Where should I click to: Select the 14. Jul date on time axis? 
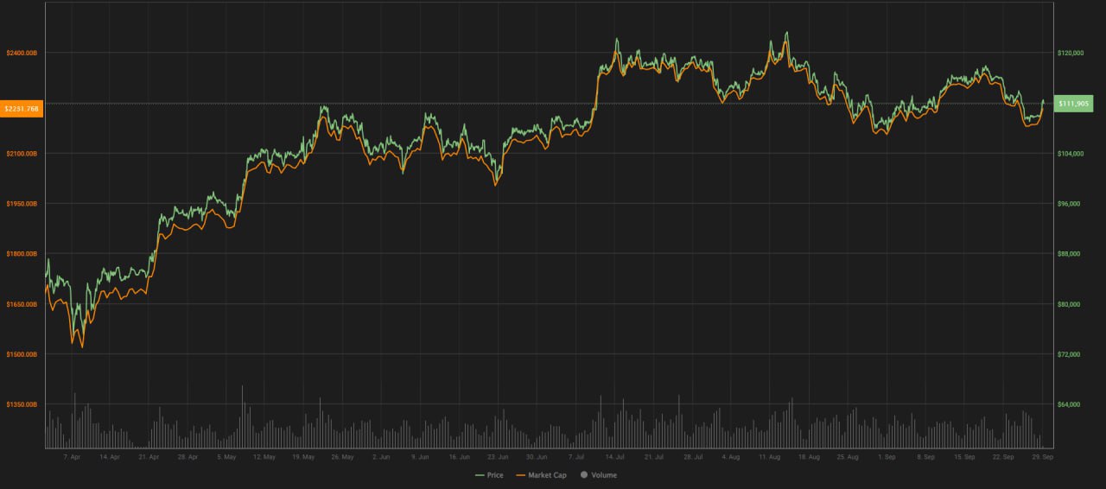[615, 456]
